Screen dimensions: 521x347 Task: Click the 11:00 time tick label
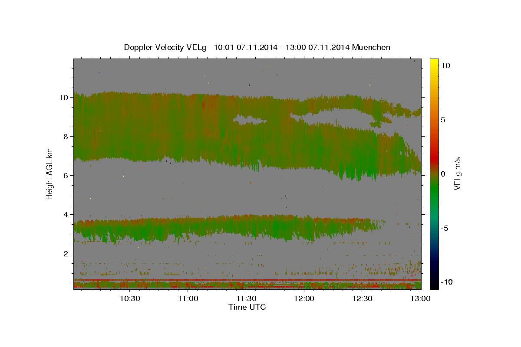[188, 298]
